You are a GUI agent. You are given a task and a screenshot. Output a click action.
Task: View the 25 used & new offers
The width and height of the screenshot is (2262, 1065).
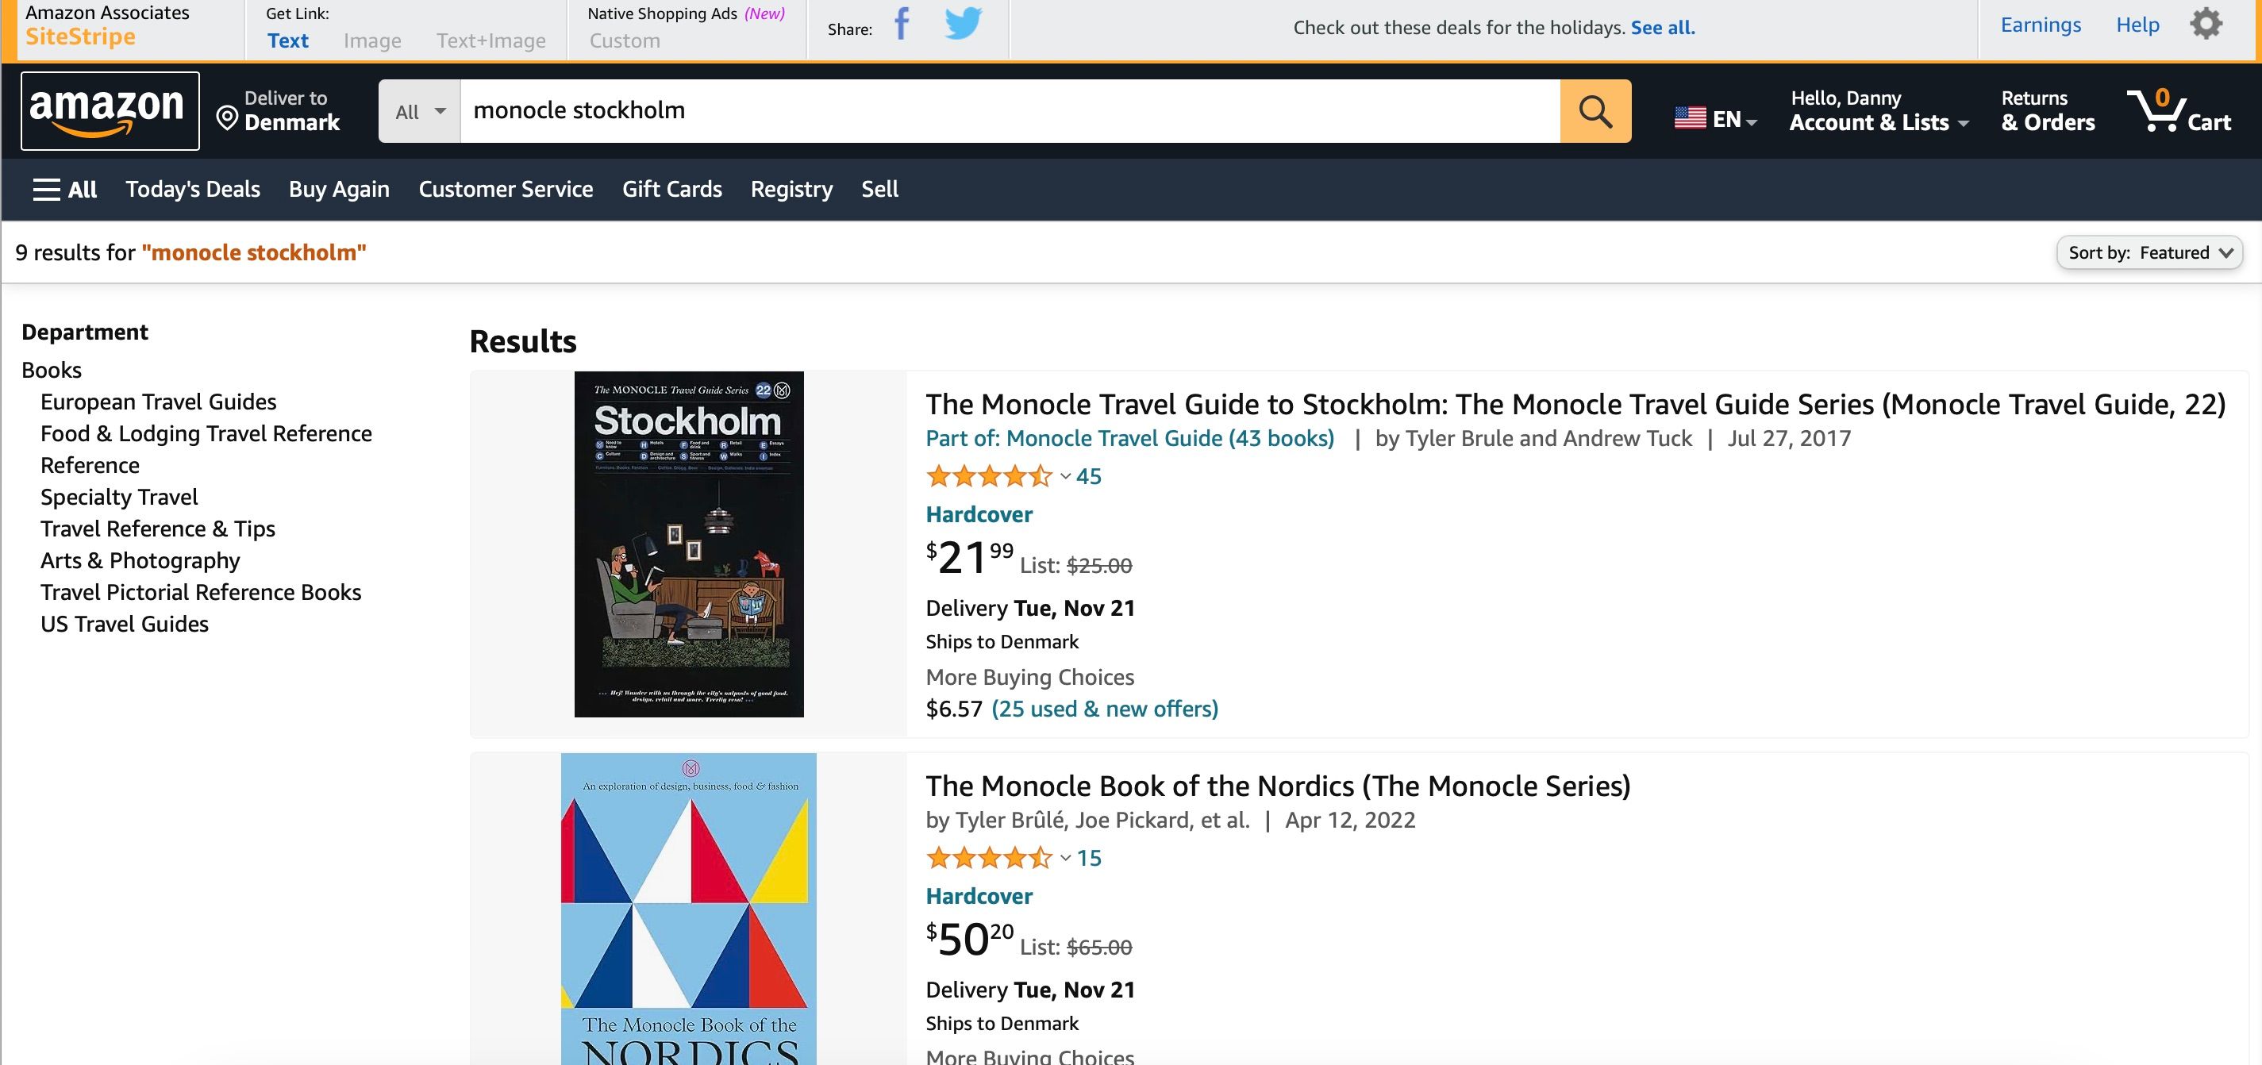[x=1104, y=709]
